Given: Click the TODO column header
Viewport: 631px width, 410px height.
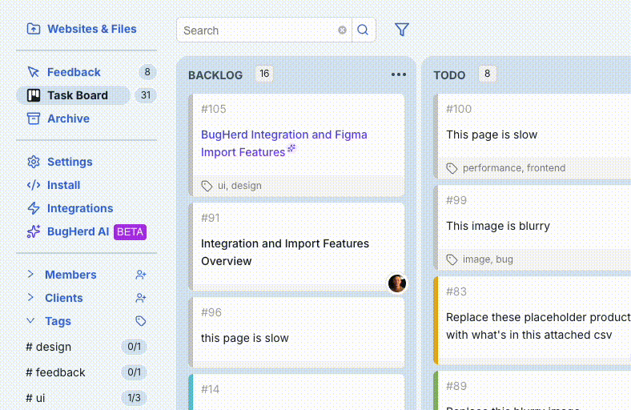Looking at the screenshot, I should click(449, 75).
